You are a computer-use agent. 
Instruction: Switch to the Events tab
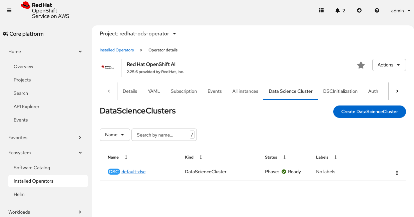point(215,91)
